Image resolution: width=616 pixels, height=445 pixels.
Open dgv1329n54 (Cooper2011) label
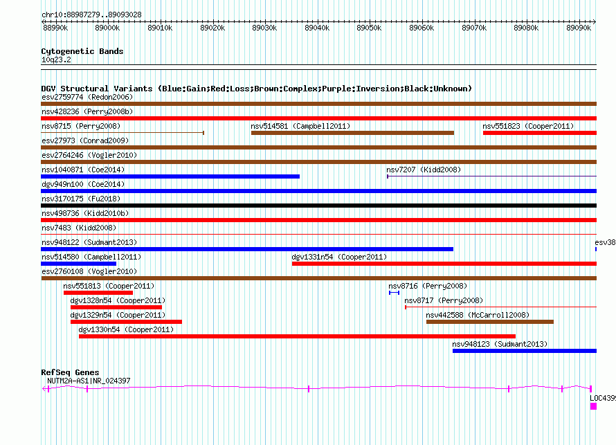[118, 315]
